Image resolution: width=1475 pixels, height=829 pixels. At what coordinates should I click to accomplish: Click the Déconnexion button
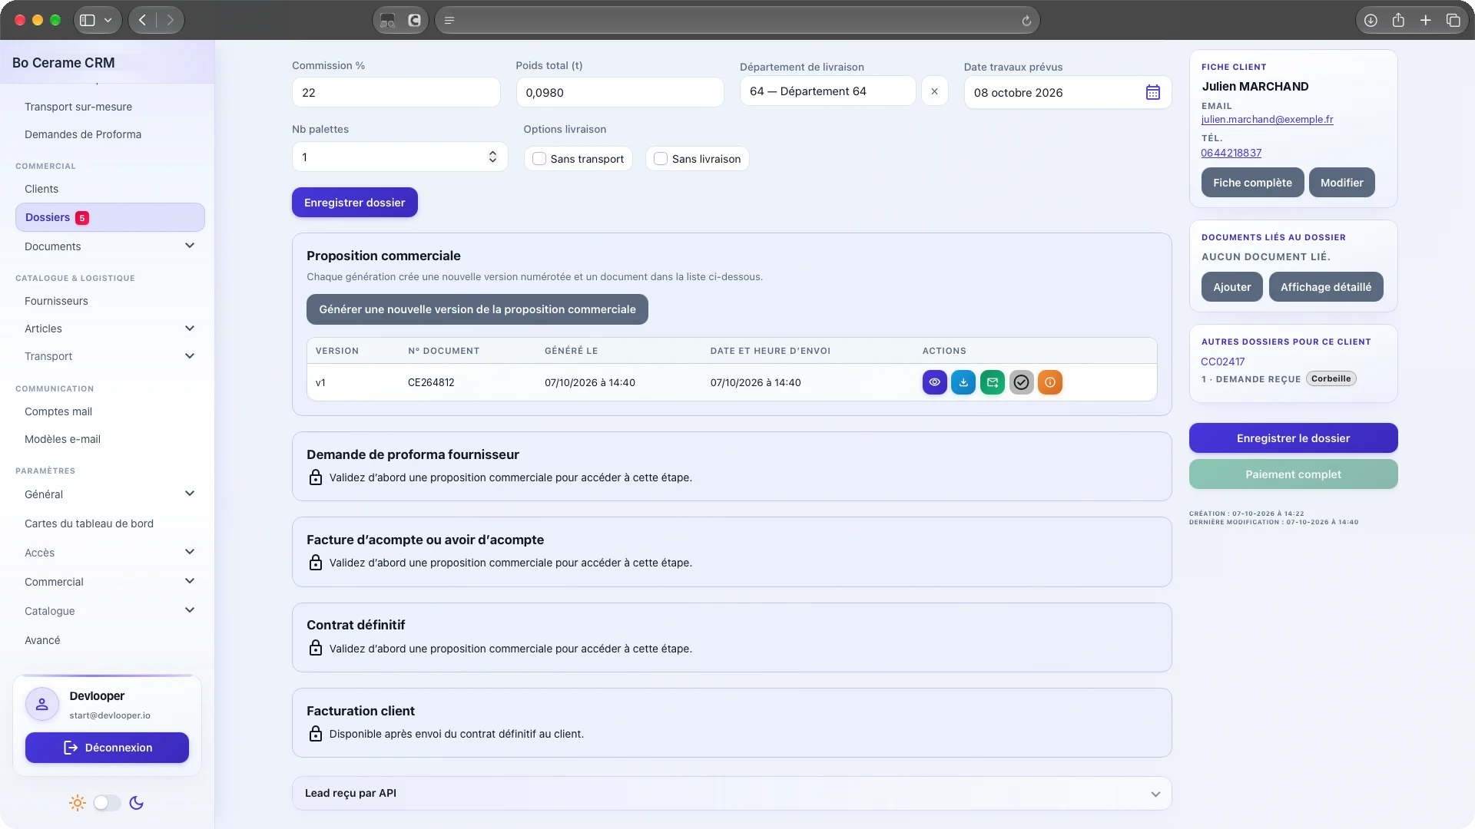(107, 748)
